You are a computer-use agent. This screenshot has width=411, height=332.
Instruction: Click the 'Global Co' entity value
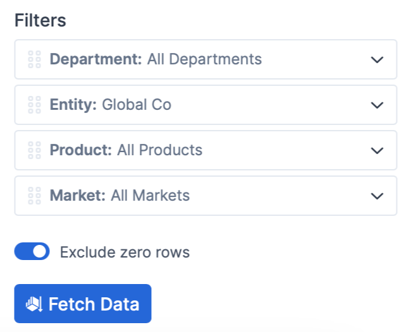click(x=137, y=105)
